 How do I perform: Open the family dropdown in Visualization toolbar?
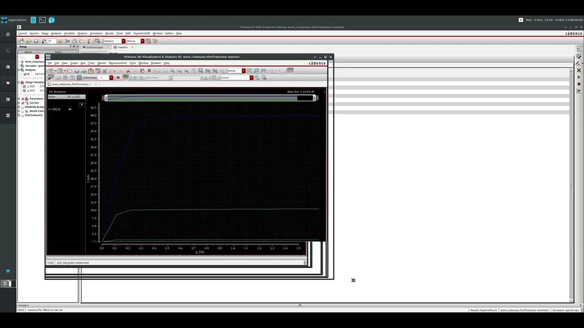tap(244, 71)
